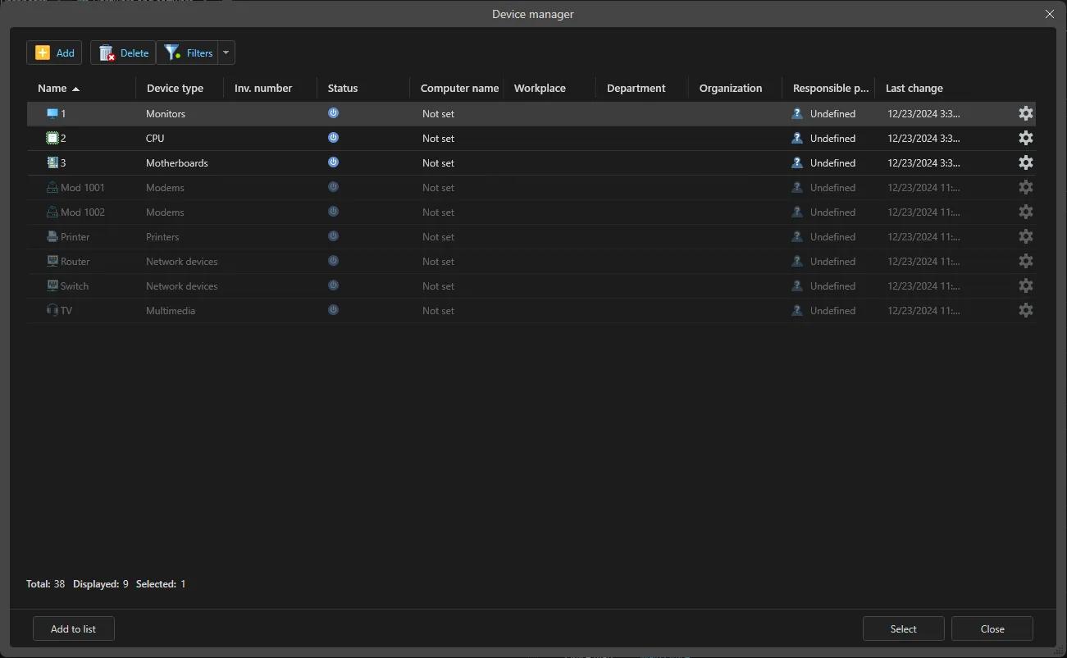The width and height of the screenshot is (1067, 658).
Task: Click status power icon in Mod 1002 row
Action: pos(333,212)
